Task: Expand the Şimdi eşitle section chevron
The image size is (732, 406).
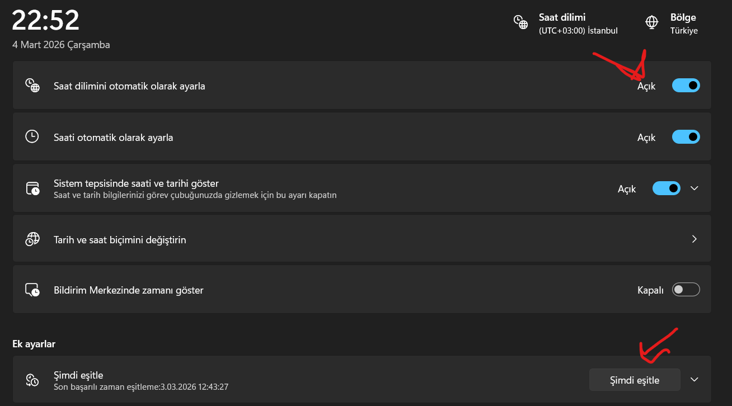Action: pos(695,380)
